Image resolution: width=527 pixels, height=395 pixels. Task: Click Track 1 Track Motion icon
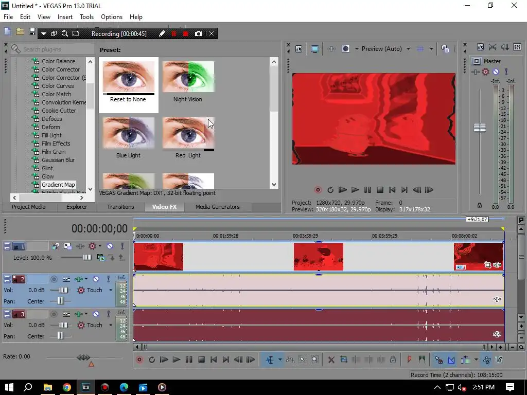(67, 246)
